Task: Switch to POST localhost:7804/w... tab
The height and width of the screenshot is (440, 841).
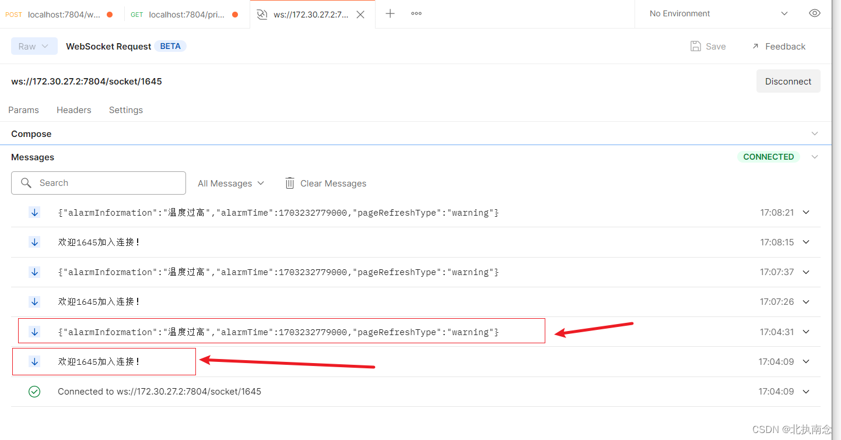Action: pyautogui.click(x=59, y=15)
